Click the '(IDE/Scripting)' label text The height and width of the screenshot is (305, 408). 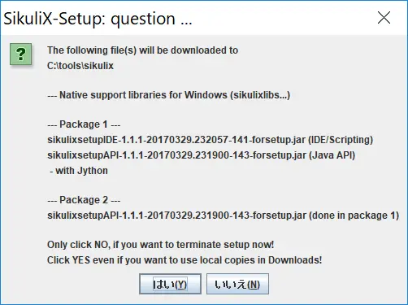[x=341, y=140]
